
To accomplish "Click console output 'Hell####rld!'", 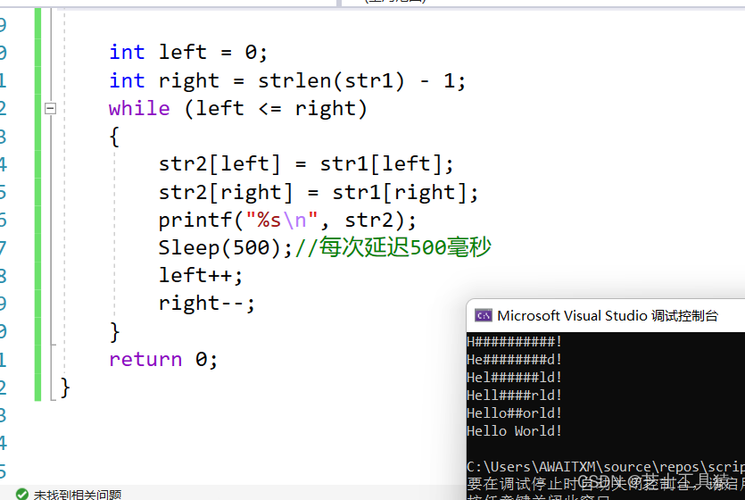I will pos(514,396).
